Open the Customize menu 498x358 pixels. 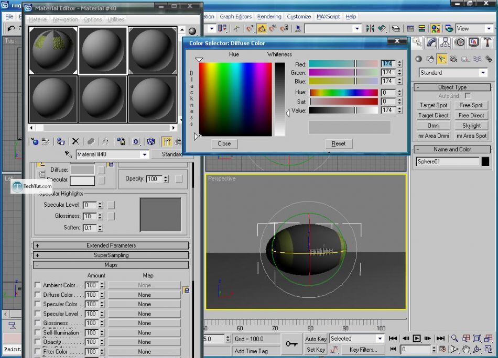(x=299, y=17)
